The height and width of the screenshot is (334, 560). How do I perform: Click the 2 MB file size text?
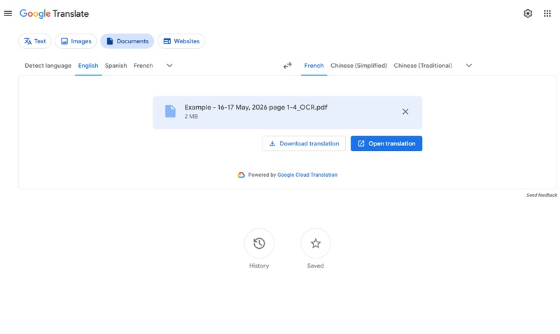[191, 116]
